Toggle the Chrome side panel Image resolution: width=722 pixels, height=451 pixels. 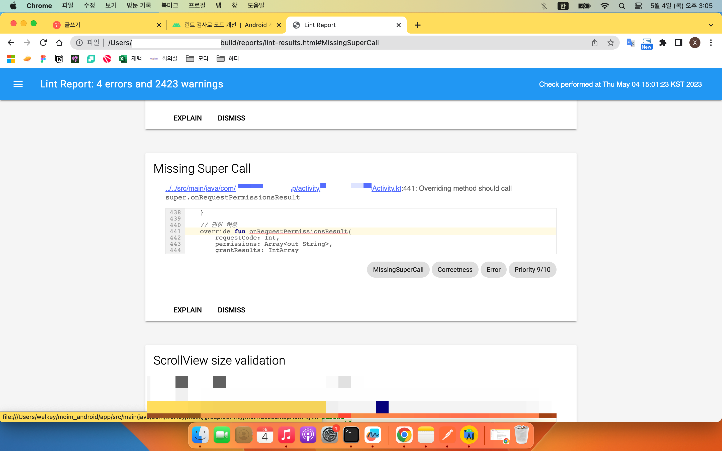(x=678, y=43)
